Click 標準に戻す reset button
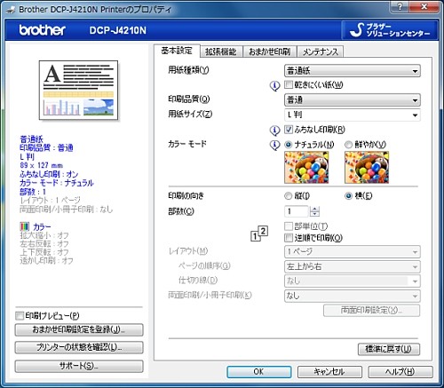This screenshot has width=444, height=388. point(389,349)
